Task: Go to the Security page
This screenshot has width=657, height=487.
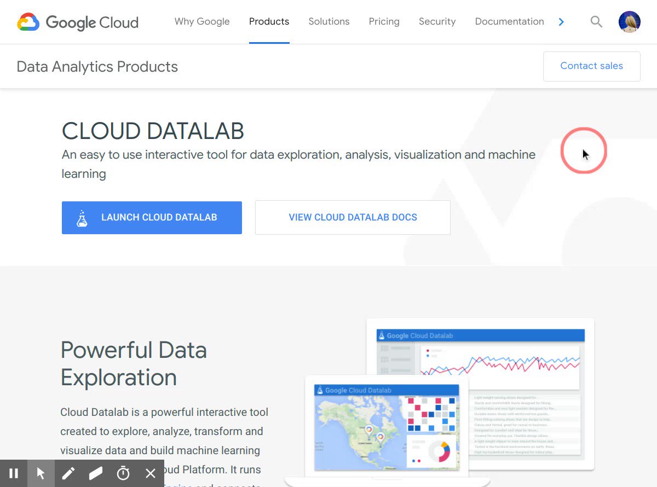Action: pos(437,22)
